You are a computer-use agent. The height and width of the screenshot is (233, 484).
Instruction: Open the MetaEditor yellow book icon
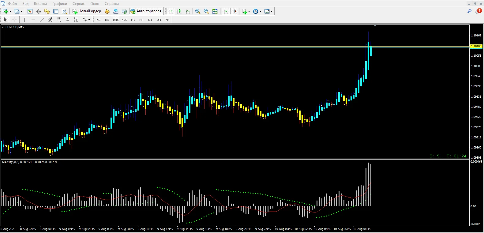[x=107, y=11]
